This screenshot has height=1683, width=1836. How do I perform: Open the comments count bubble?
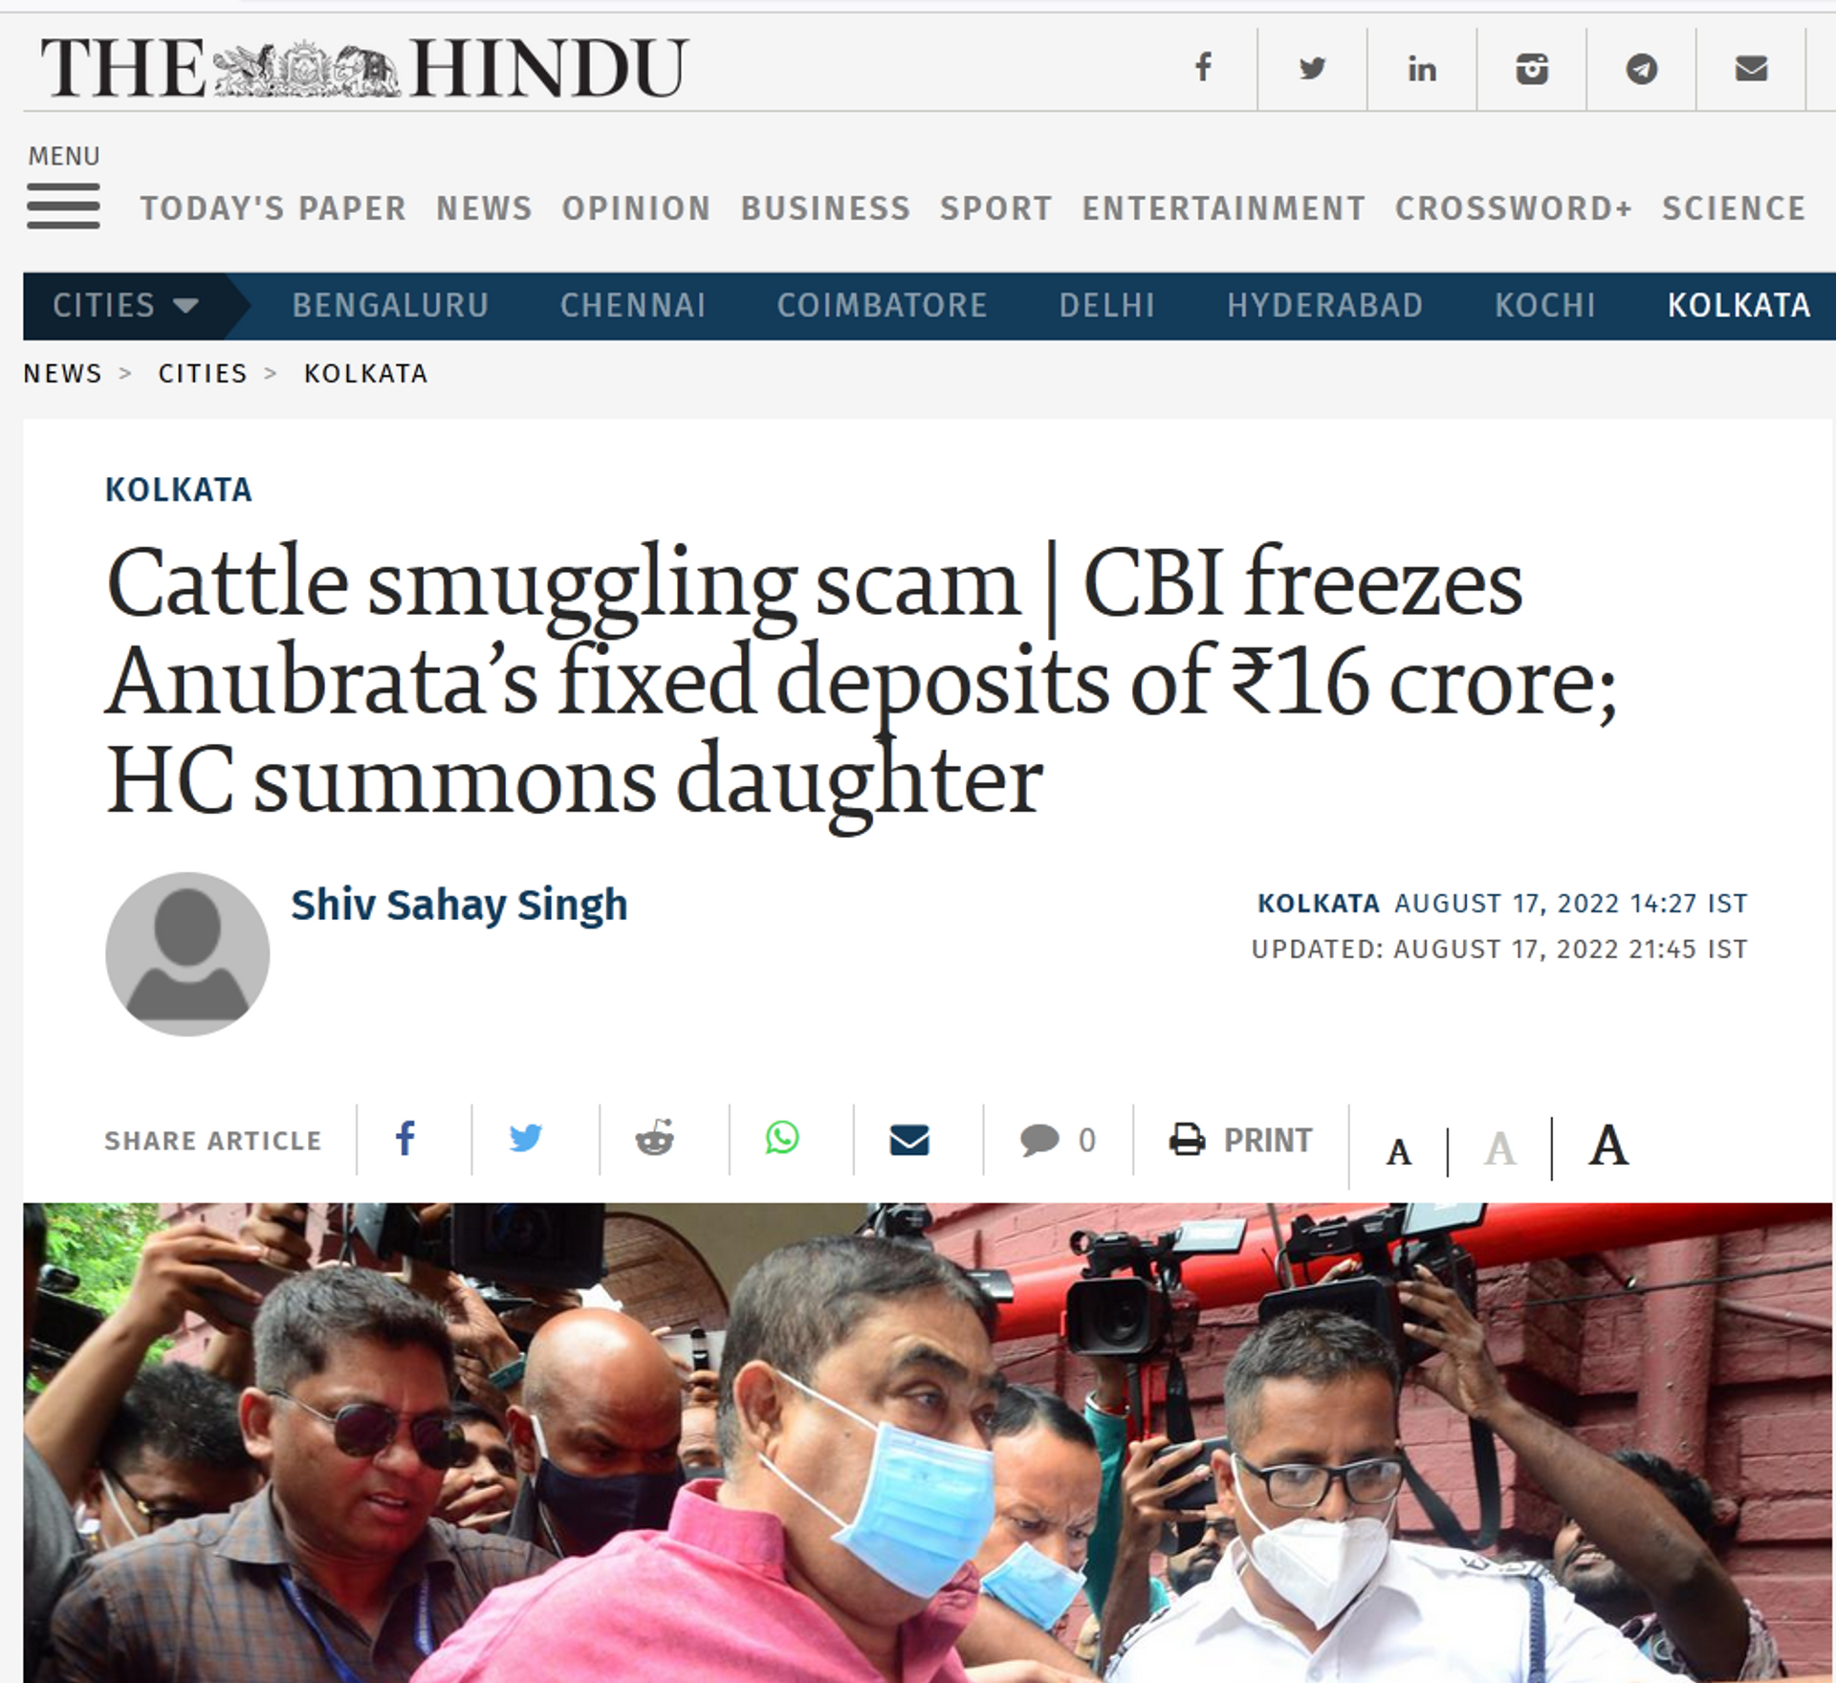(1058, 1140)
